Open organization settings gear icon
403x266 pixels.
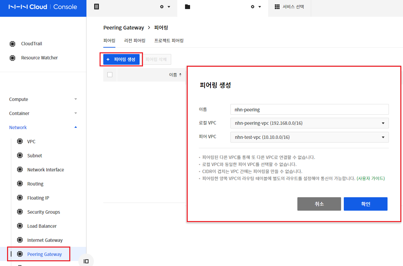pos(162,7)
